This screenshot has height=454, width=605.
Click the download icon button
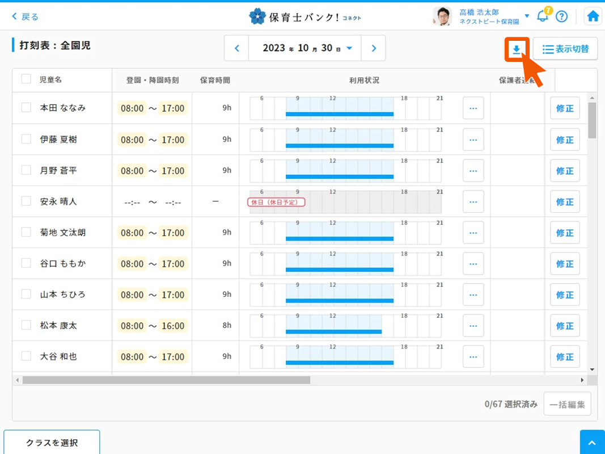517,50
